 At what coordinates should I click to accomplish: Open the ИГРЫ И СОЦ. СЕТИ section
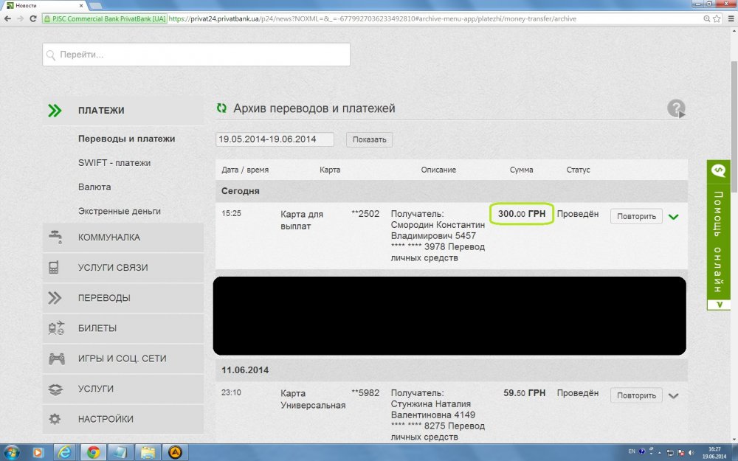(123, 358)
